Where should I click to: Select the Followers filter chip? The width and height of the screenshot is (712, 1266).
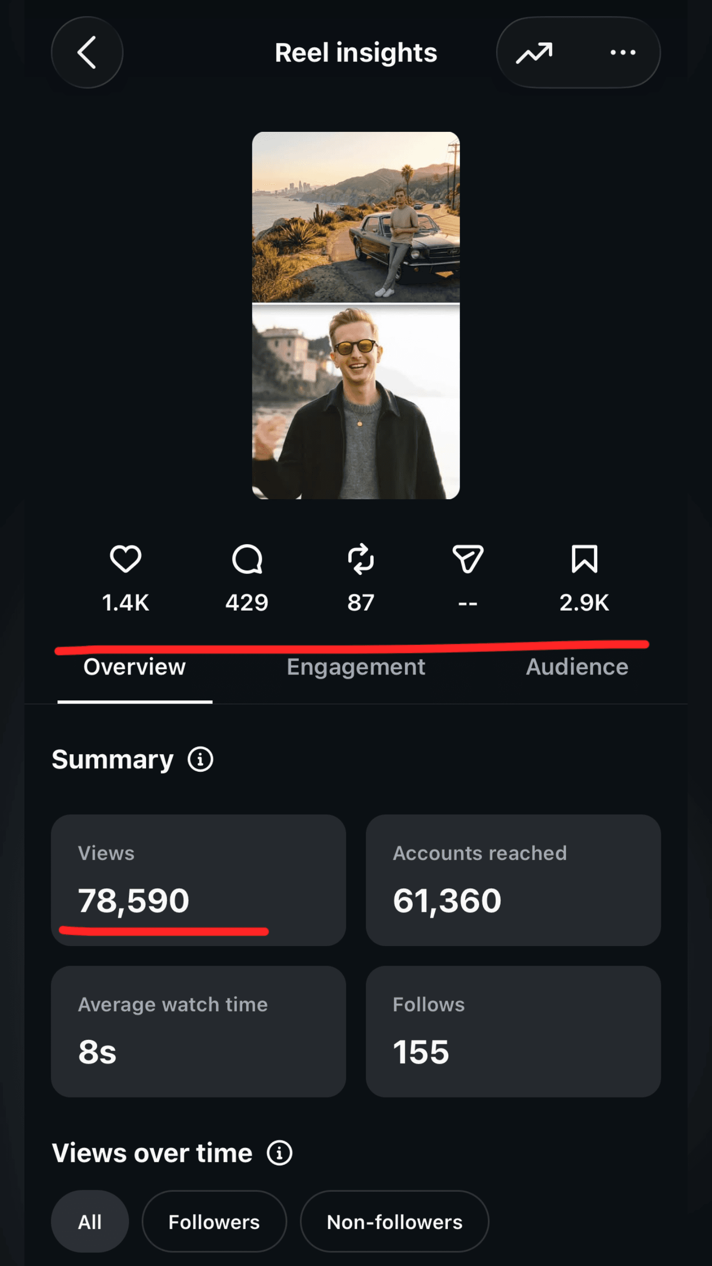click(x=214, y=1221)
